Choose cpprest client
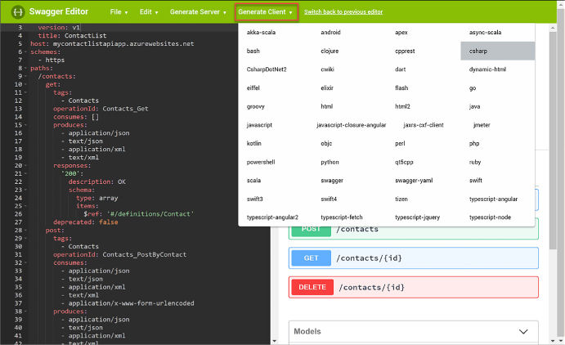Viewport: 565px width, 345px height. [x=405, y=51]
